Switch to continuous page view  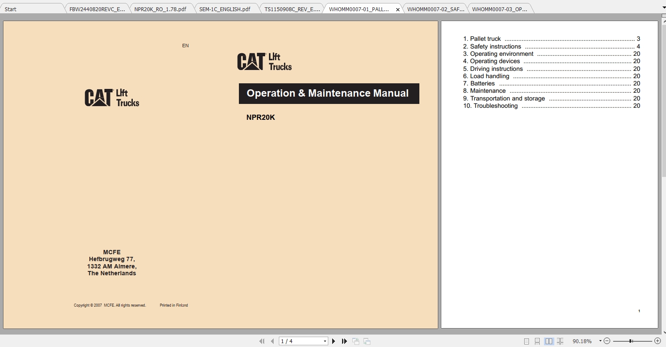point(538,341)
